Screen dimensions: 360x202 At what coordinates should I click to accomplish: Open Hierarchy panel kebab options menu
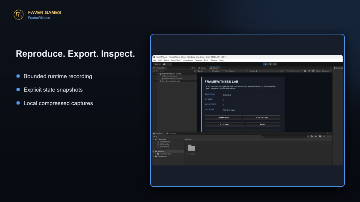(x=195, y=68)
